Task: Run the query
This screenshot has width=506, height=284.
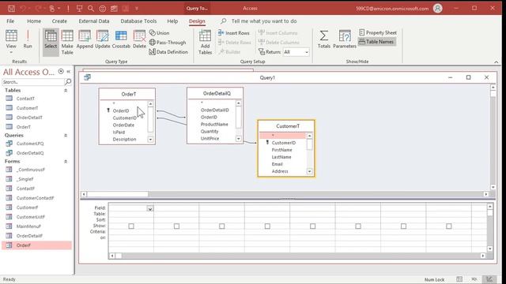Action: (x=28, y=39)
